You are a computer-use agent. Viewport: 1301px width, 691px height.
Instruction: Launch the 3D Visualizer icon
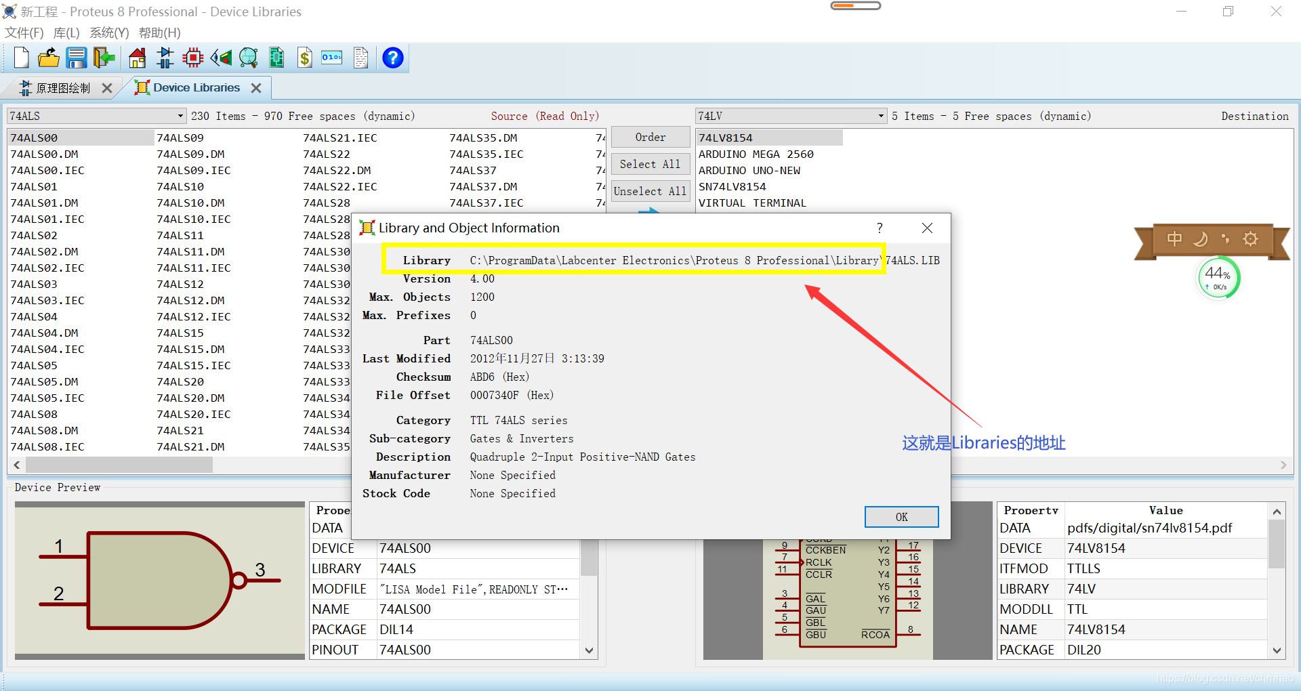click(221, 58)
